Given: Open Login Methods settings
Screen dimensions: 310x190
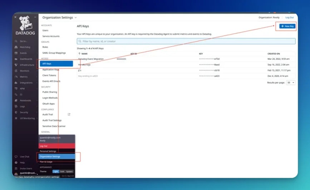Looking at the screenshot, I should 50,98.
